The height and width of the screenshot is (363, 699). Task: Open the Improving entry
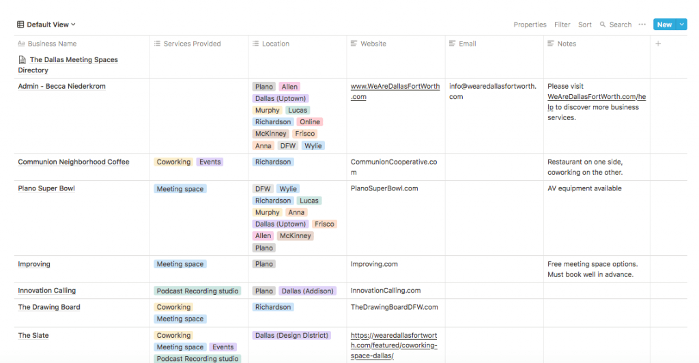coord(34,264)
